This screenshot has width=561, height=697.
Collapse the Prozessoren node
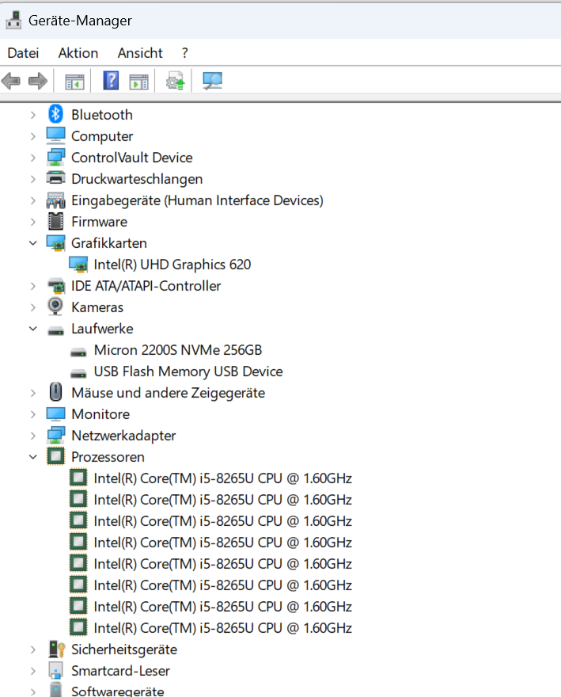[x=33, y=456]
